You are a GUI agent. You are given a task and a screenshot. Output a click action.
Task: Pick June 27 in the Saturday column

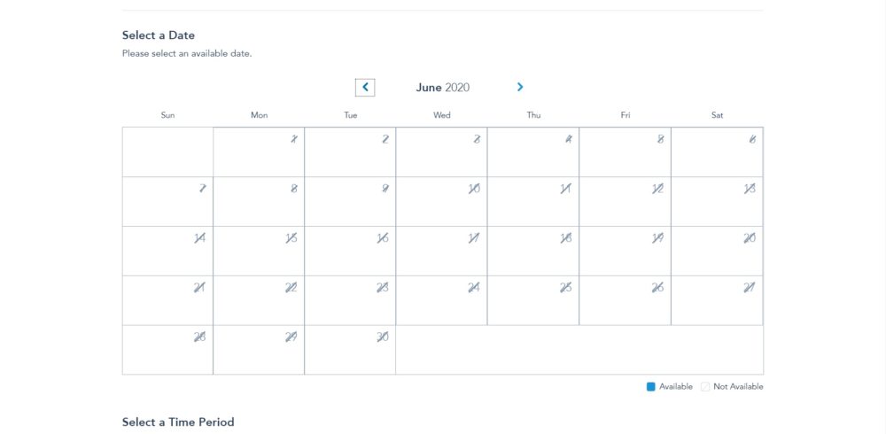[x=717, y=300]
